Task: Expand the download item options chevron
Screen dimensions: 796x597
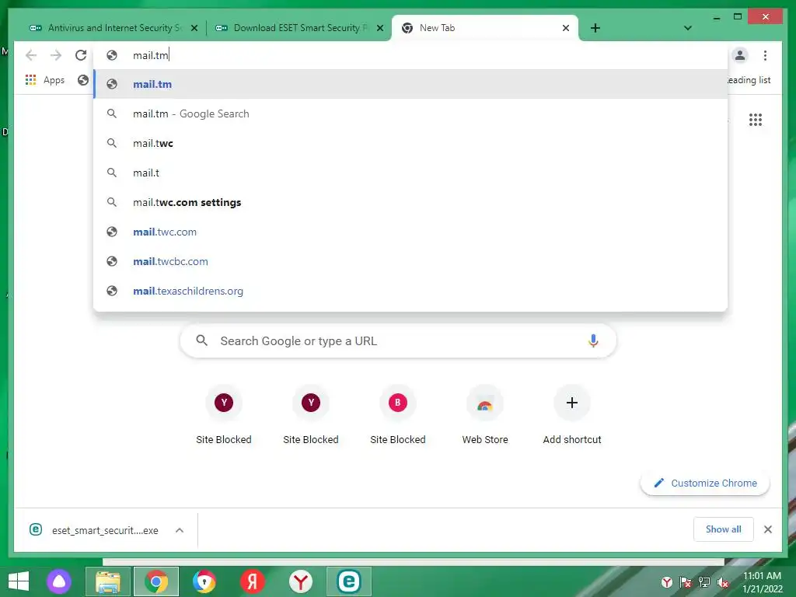Action: (180, 530)
